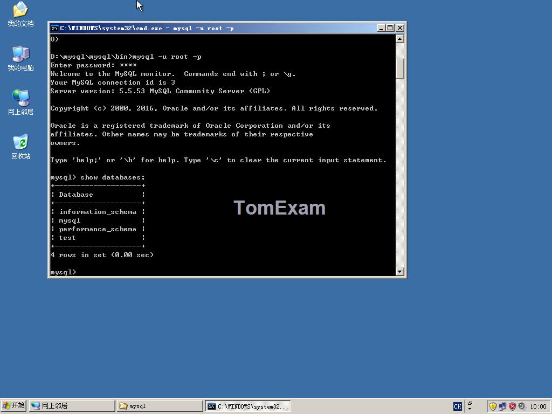Image resolution: width=552 pixels, height=414 pixels.
Task: Click the taskbar clock showing 10:00
Action: (x=538, y=406)
